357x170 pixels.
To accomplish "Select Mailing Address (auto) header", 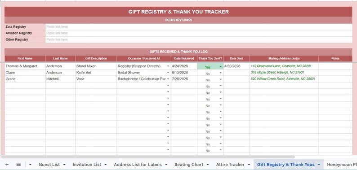I will point(284,58).
